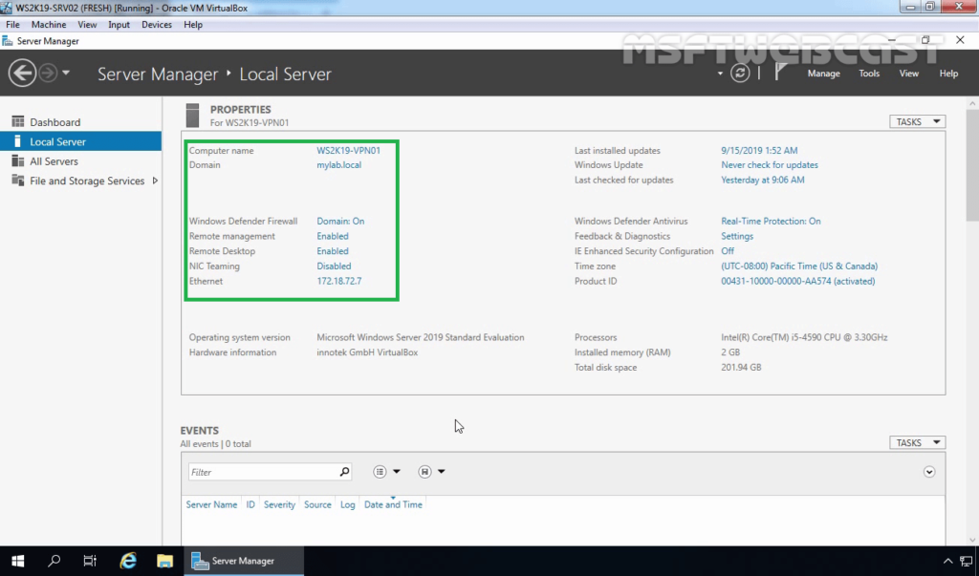The width and height of the screenshot is (979, 576).
Task: Open VirtualBox Input menu
Action: coord(119,24)
